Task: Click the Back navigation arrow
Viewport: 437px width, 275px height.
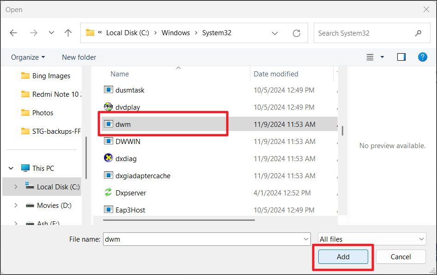Action: (13, 33)
